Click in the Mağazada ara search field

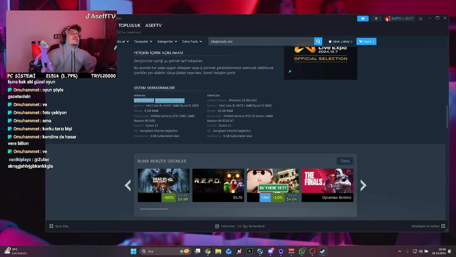coord(261,41)
